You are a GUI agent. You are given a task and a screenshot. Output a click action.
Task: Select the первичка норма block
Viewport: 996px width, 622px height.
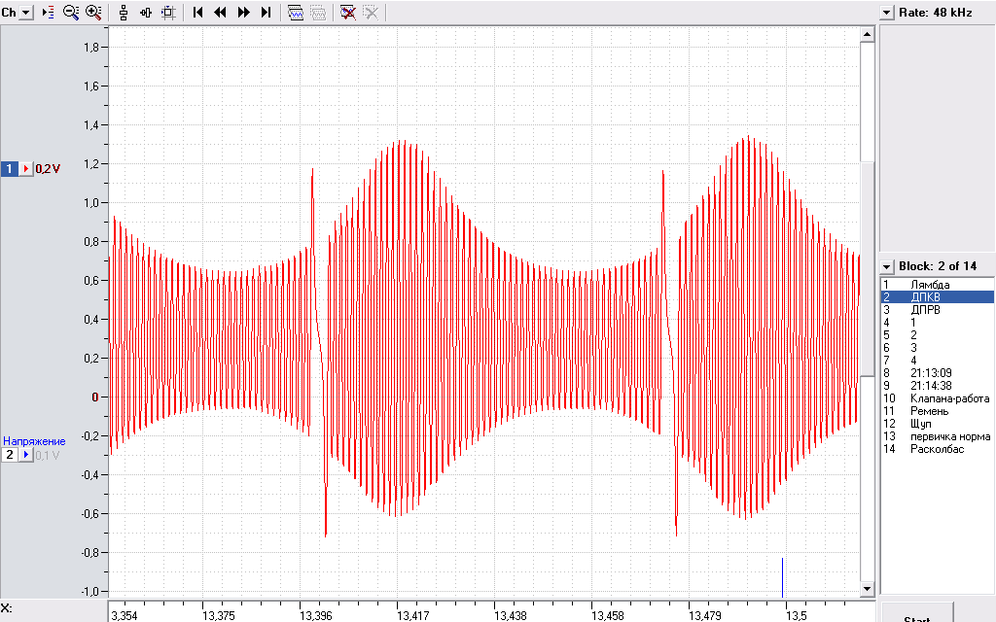(x=937, y=436)
